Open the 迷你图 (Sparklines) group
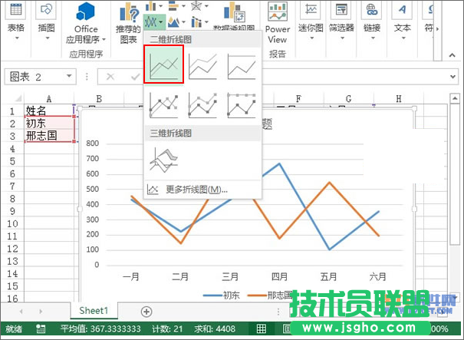 [311, 21]
